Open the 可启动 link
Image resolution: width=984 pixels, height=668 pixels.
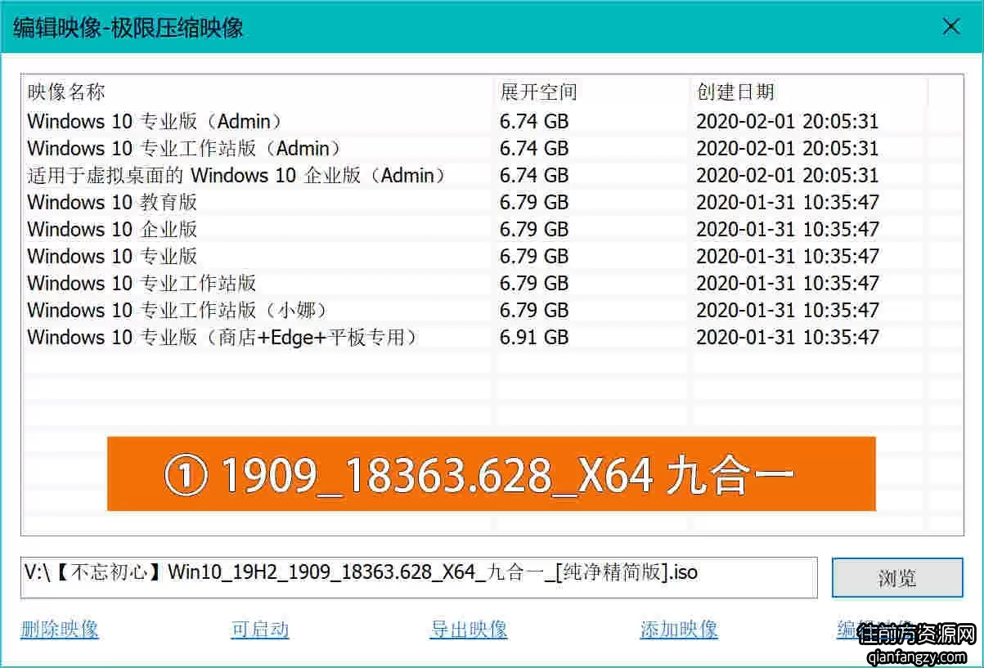point(260,629)
